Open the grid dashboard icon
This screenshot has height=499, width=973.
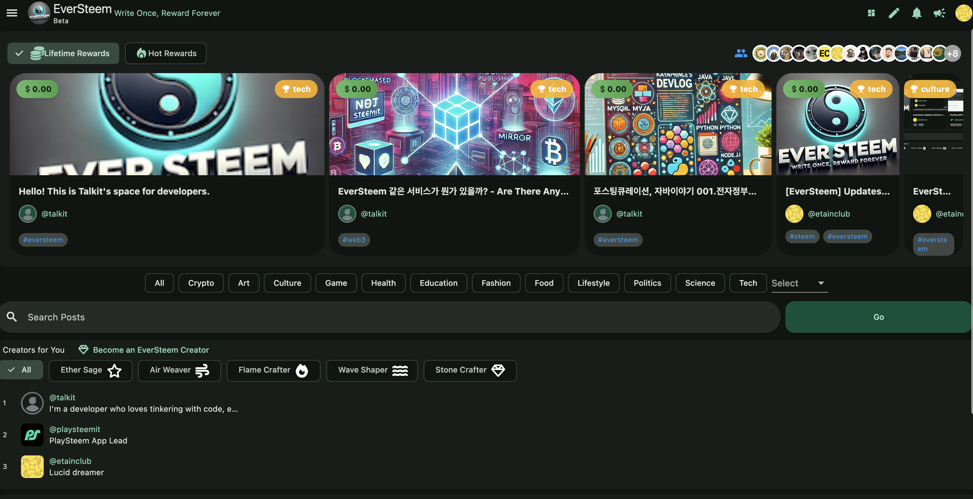[x=871, y=13]
